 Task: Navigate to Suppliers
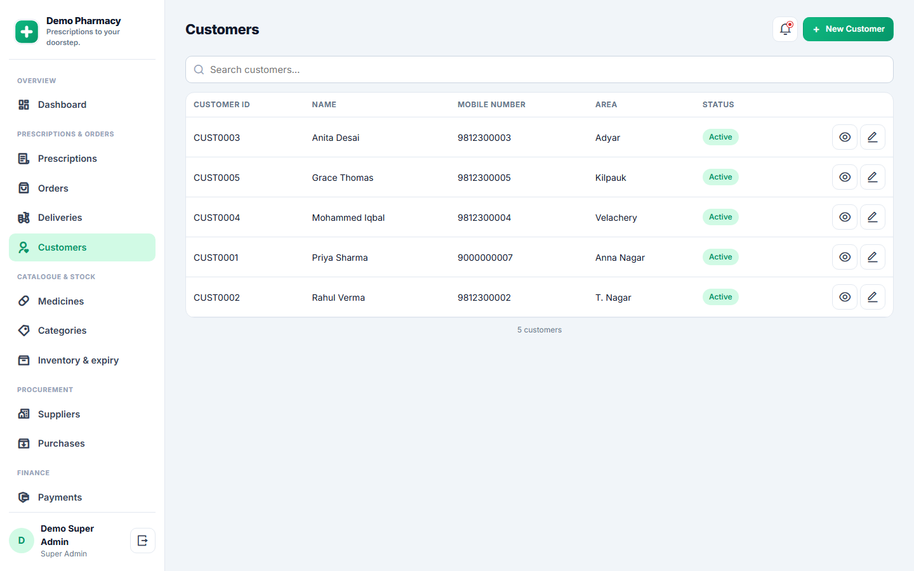click(82, 414)
